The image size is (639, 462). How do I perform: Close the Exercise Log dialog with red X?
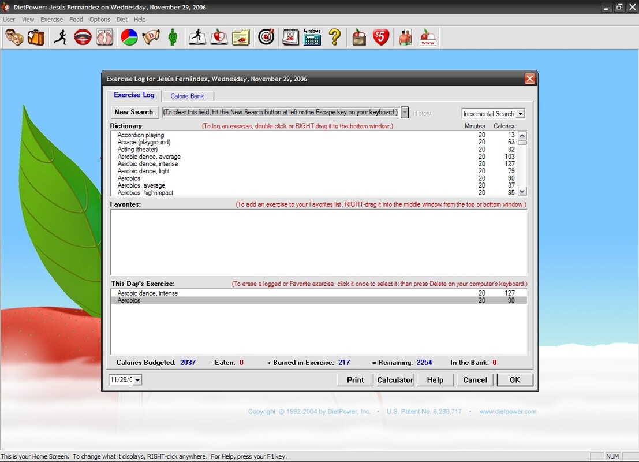point(529,79)
